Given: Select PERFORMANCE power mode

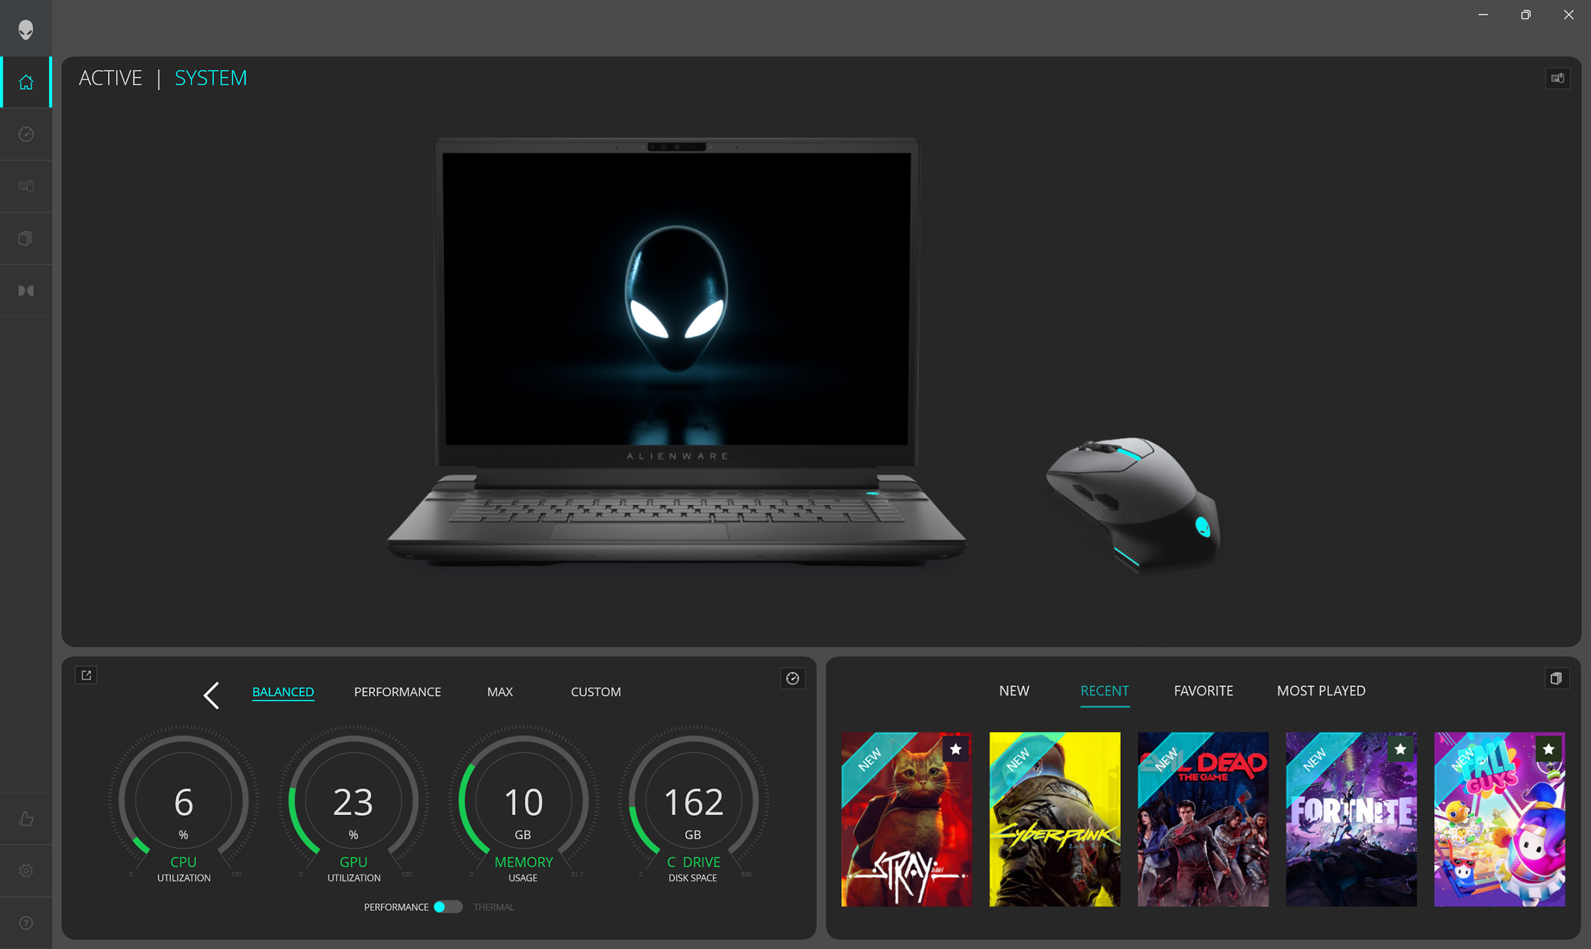Looking at the screenshot, I should [x=398, y=692].
